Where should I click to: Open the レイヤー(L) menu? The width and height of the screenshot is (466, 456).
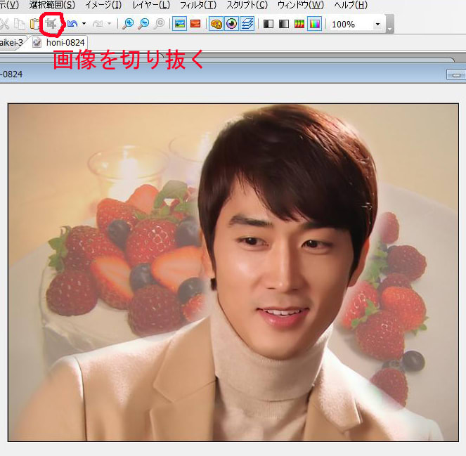(151, 5)
